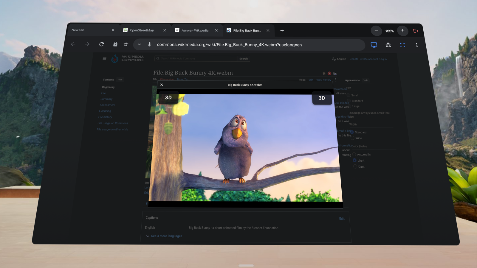Open the English language selector
The width and height of the screenshot is (477, 268).
point(339,59)
